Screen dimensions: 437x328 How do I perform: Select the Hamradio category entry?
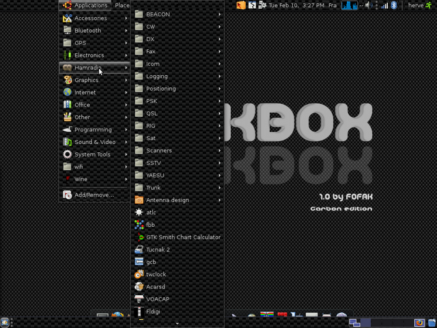pos(94,68)
